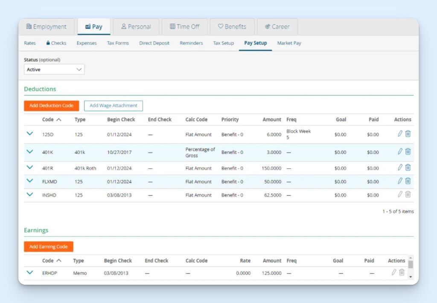Delete the ERHDP earning code

pos(402,272)
